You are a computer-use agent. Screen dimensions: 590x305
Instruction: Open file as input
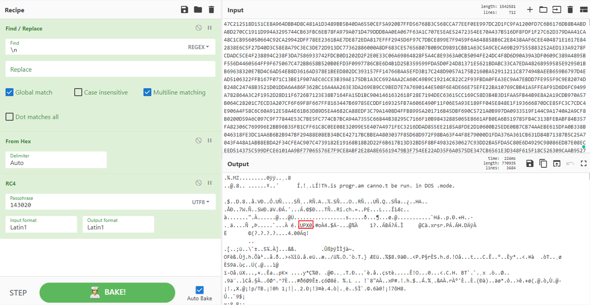tap(557, 10)
